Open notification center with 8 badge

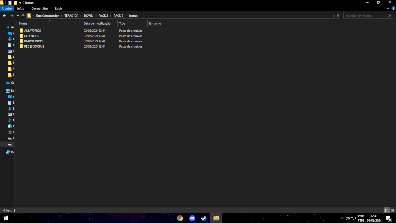[389, 219]
